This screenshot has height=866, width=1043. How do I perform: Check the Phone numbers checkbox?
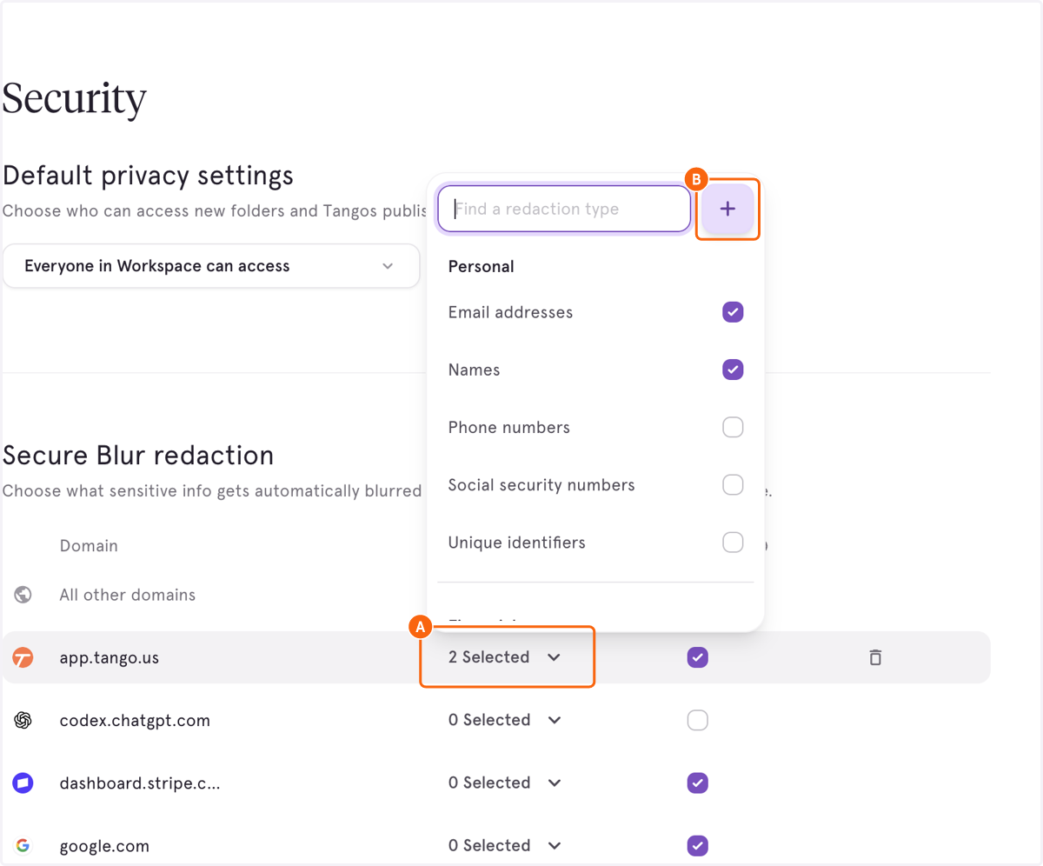point(733,427)
